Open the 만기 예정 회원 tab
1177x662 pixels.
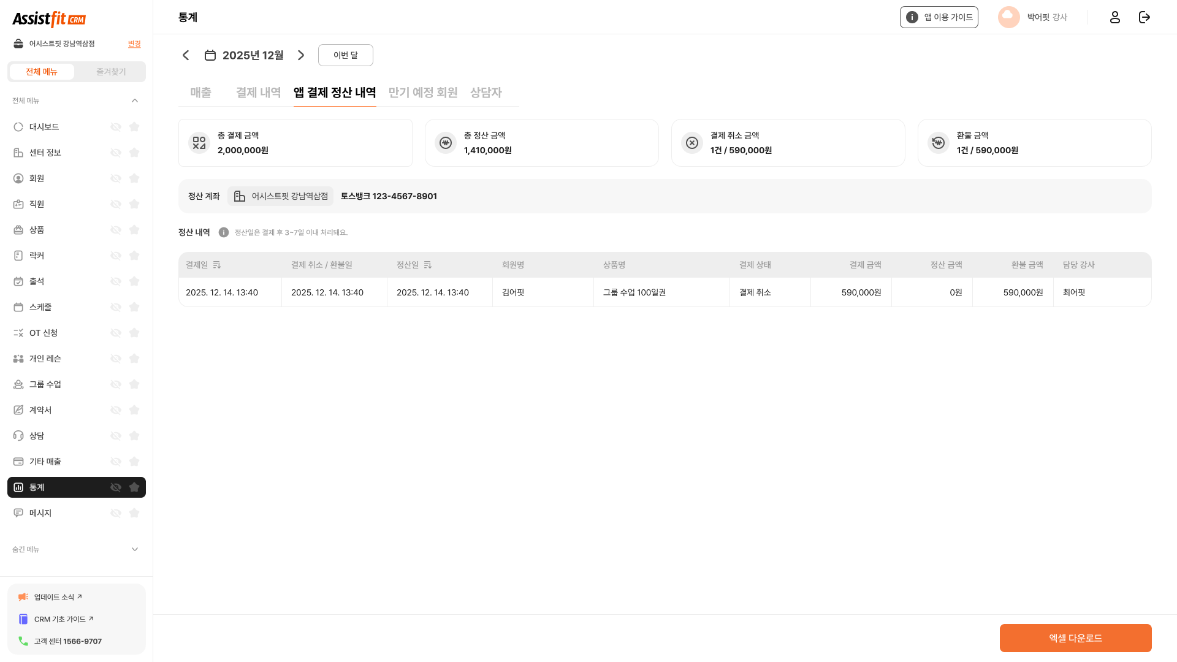pos(423,93)
